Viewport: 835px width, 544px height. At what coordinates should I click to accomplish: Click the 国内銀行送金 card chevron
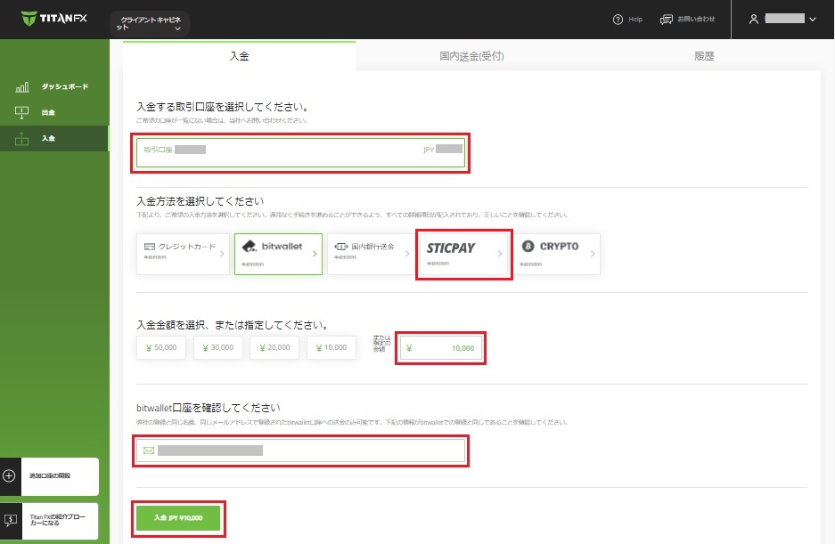point(407,254)
